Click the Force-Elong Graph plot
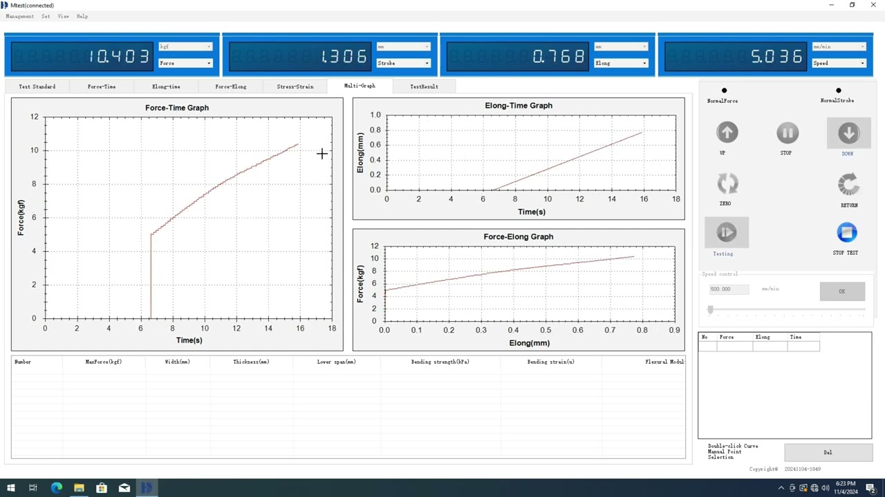The height and width of the screenshot is (497, 885). (x=530, y=283)
